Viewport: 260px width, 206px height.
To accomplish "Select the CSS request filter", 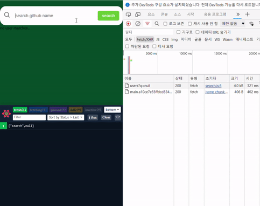I will click(165, 39).
